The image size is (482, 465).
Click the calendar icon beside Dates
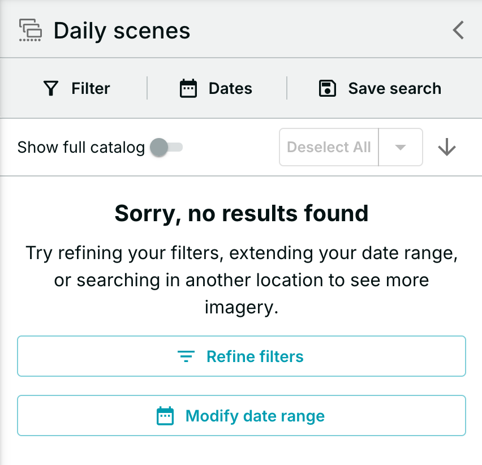click(188, 88)
